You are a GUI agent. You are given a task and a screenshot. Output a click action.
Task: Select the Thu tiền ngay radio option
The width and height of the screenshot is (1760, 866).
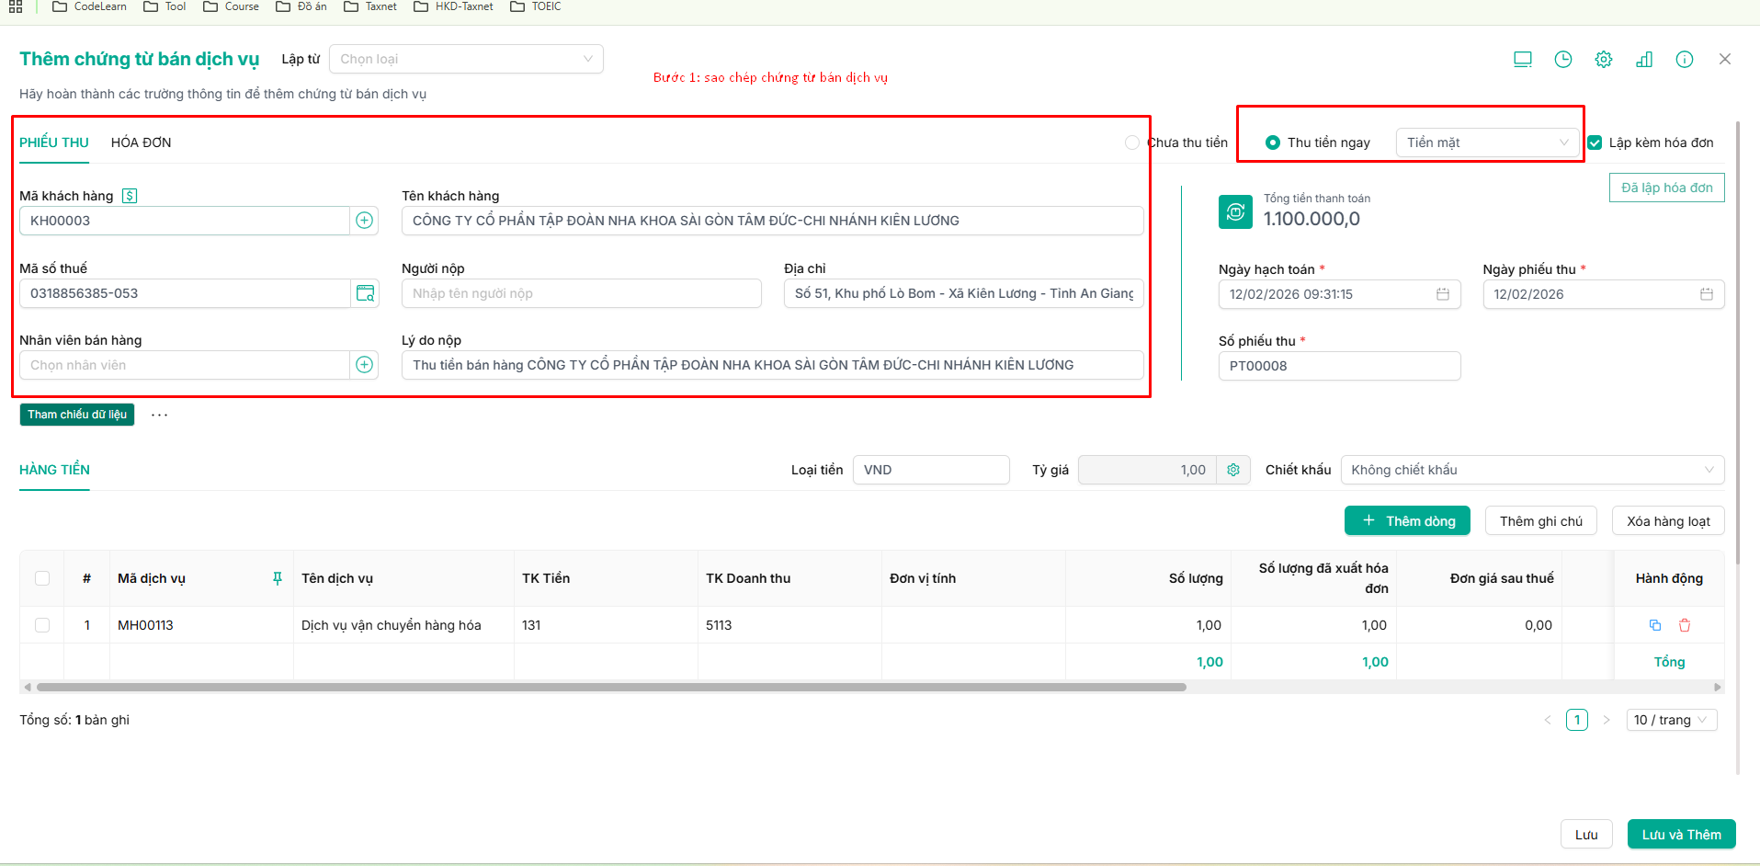[1273, 142]
